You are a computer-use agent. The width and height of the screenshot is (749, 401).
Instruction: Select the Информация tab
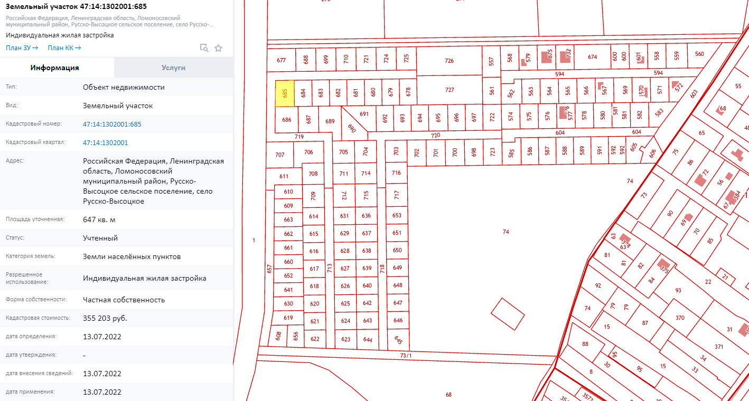55,68
